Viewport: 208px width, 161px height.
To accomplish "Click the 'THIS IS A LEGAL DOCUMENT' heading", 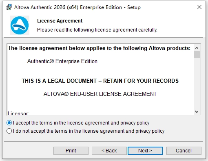I will pos(100,81).
